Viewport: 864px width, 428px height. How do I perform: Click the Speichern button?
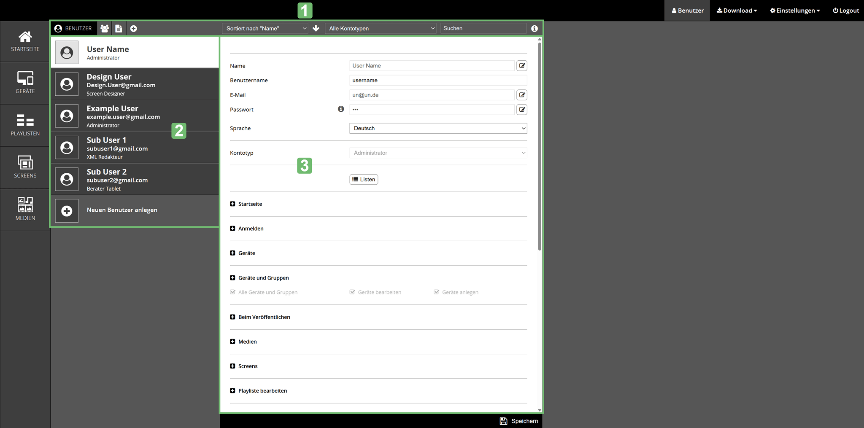pyautogui.click(x=519, y=421)
